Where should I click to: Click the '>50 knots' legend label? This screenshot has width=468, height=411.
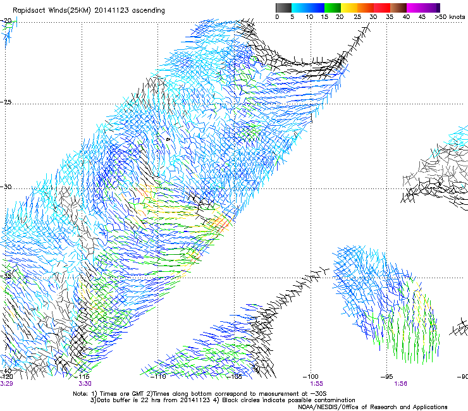coord(450,16)
